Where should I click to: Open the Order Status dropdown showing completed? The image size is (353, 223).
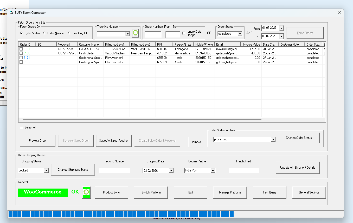240,34
